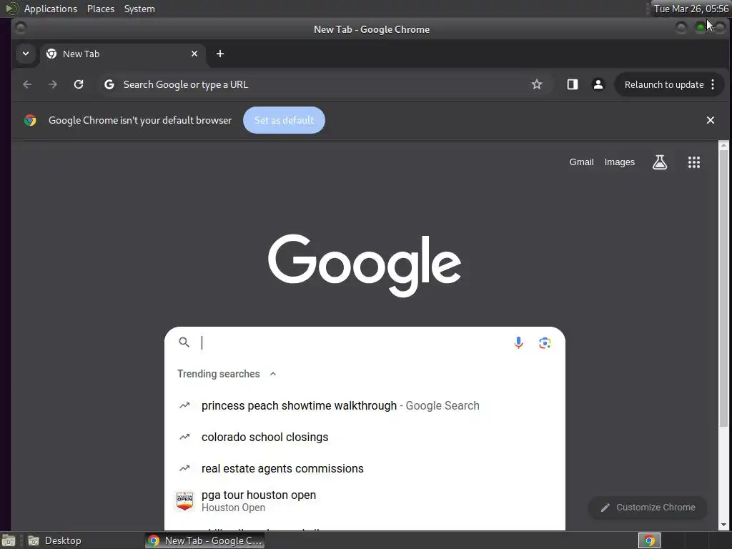Viewport: 732px width, 549px height.
Task: Collapse the Trending searches section
Action: 273,374
